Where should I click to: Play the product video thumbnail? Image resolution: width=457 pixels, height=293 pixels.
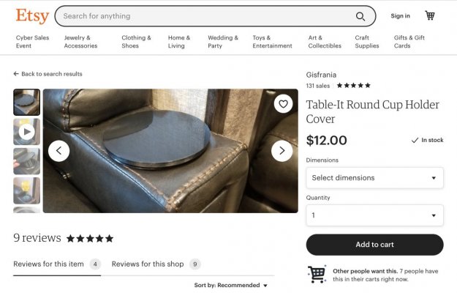click(x=26, y=132)
